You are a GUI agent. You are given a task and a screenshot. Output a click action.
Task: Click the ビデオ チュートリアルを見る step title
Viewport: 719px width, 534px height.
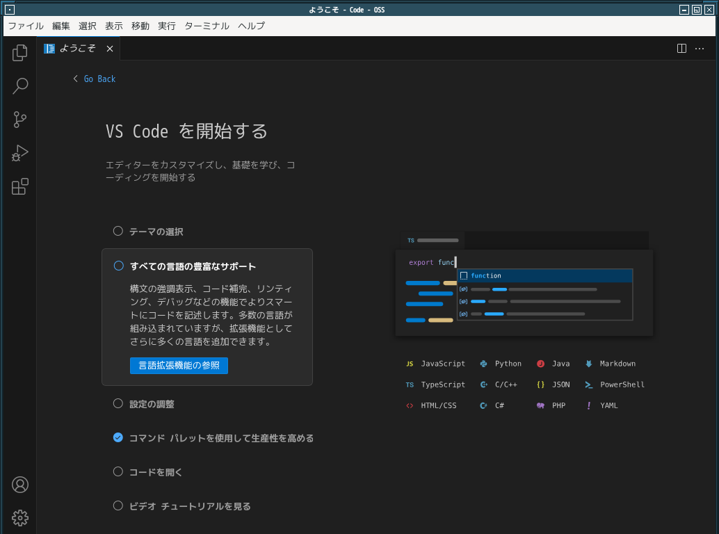[x=190, y=506]
